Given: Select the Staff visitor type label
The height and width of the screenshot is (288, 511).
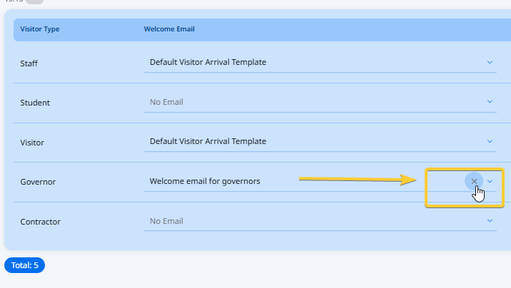Looking at the screenshot, I should click(x=29, y=63).
